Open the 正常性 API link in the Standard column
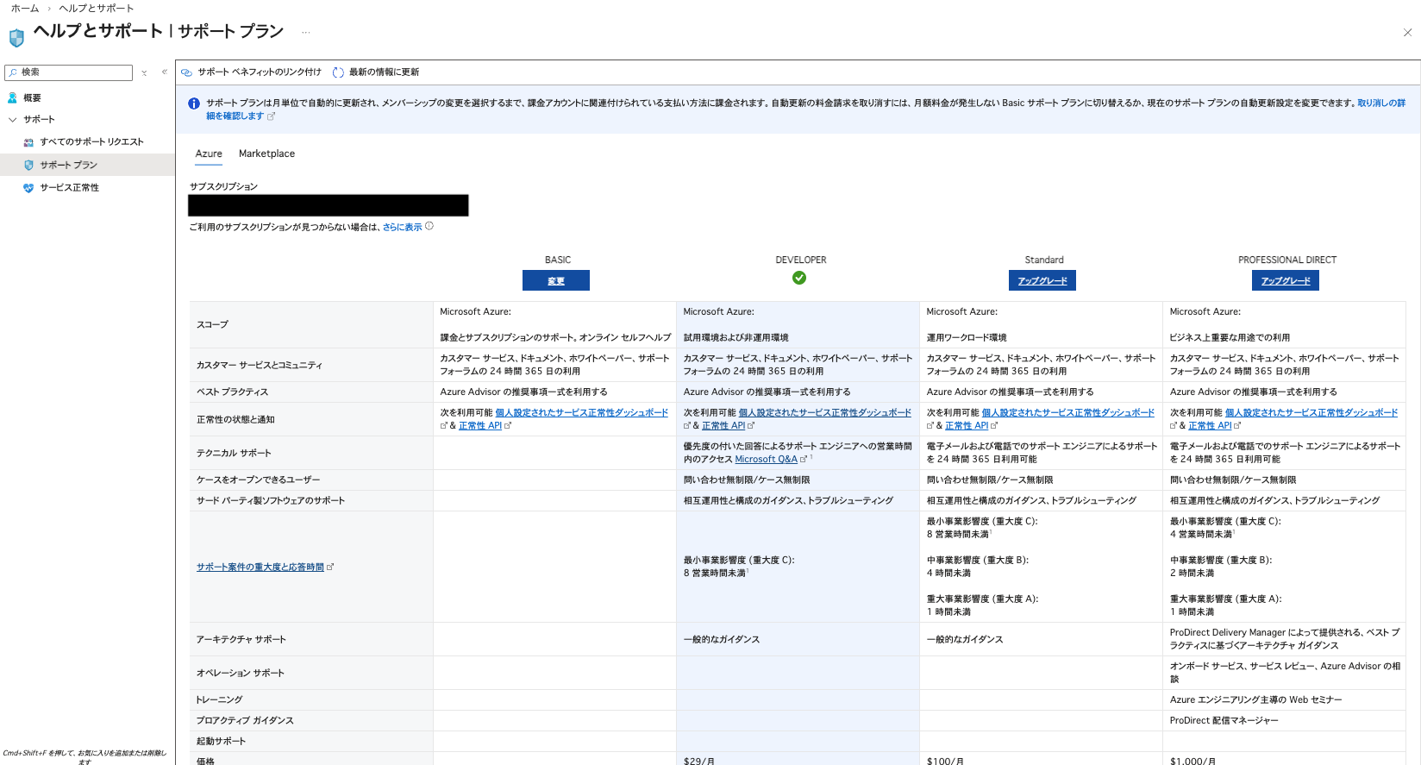1421x765 pixels. pyautogui.click(x=967, y=426)
